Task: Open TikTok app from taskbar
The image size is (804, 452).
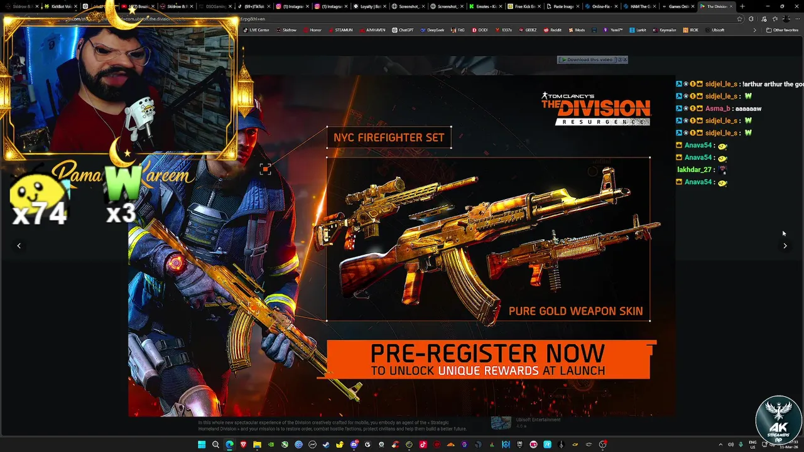Action: click(x=423, y=444)
